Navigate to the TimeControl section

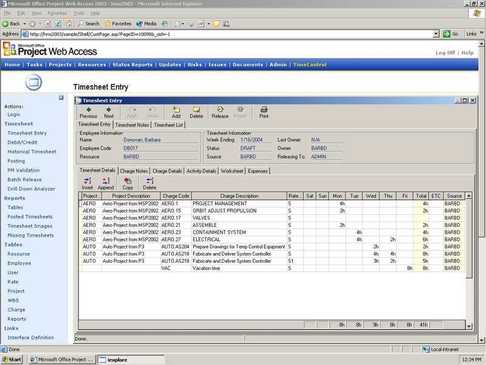point(310,64)
